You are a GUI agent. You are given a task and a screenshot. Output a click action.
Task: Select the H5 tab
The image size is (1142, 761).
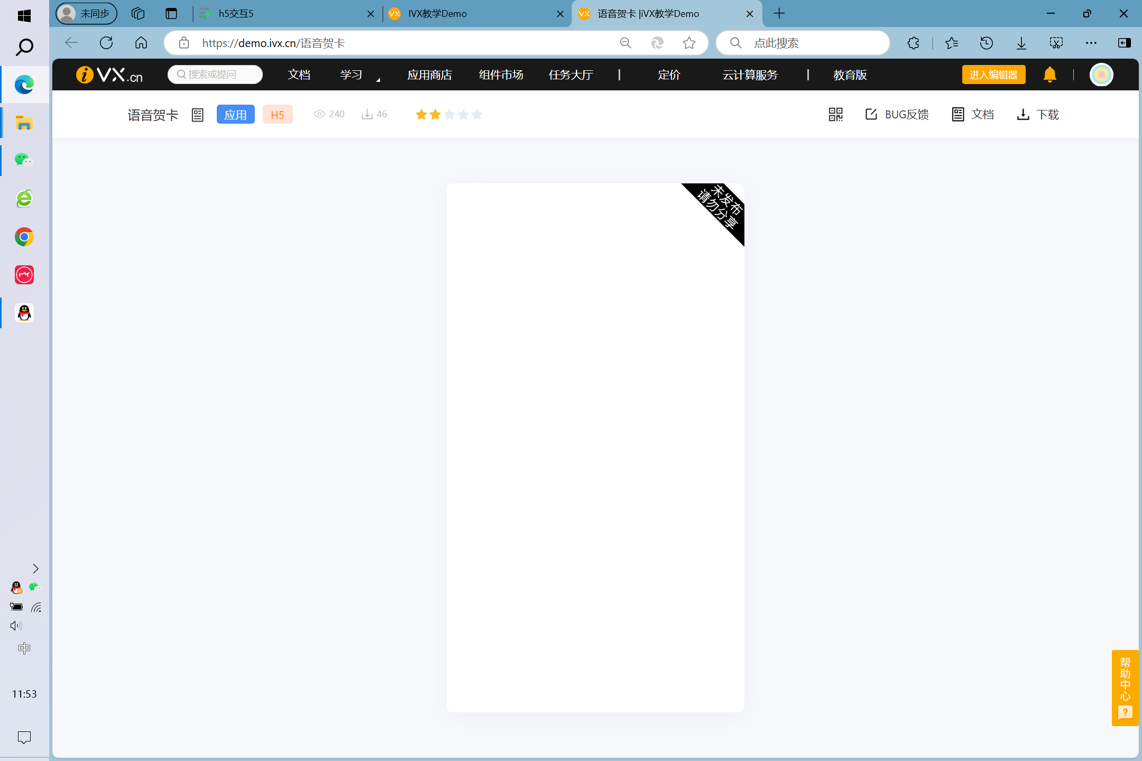point(276,115)
